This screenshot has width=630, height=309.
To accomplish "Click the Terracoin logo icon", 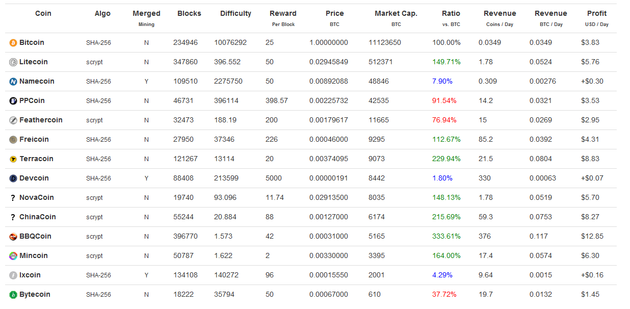I will point(13,159).
